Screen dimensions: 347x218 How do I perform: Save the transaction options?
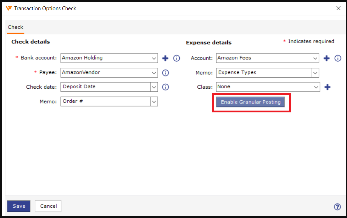19,206
